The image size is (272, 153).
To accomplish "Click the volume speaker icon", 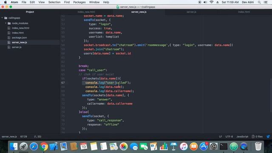I will pyautogui.click(x=205, y=2).
